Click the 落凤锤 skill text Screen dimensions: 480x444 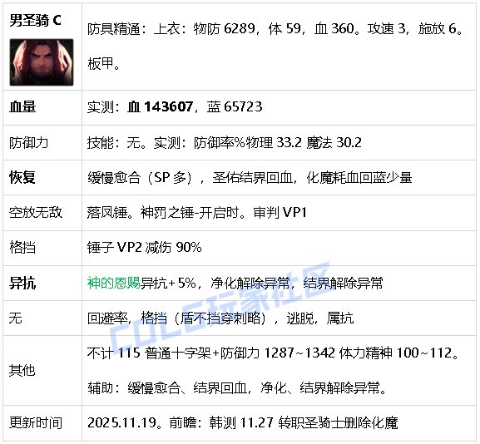(107, 212)
